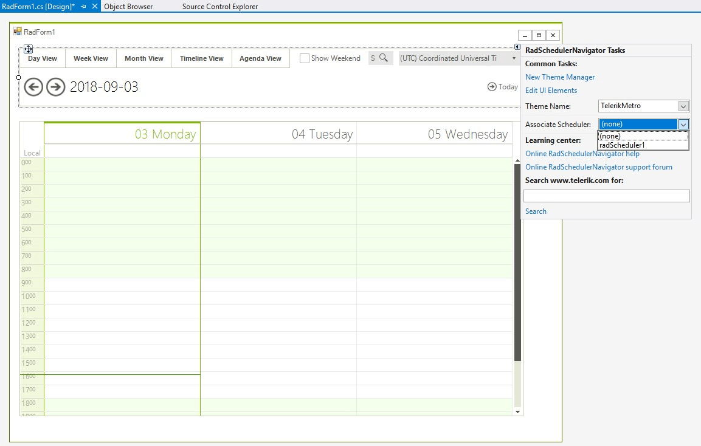Open the Object Browser tab

tap(128, 7)
